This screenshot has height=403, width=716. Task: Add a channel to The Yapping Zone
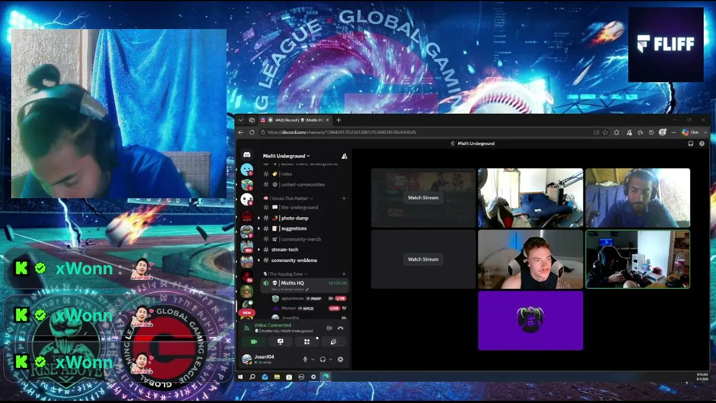tap(344, 274)
